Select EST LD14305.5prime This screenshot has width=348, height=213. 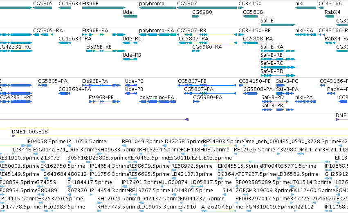pos(192,191)
